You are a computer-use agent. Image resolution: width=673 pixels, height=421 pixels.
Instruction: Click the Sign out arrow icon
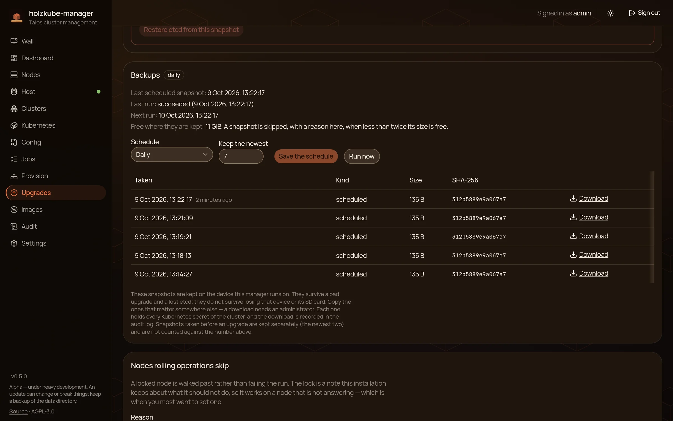pyautogui.click(x=632, y=13)
